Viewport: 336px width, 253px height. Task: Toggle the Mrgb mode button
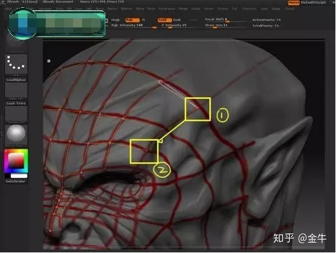(116, 20)
